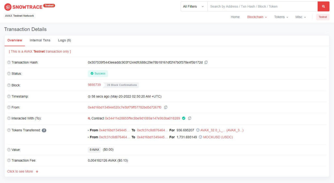
Task: Click the Success status badge
Action: click(x=98, y=74)
